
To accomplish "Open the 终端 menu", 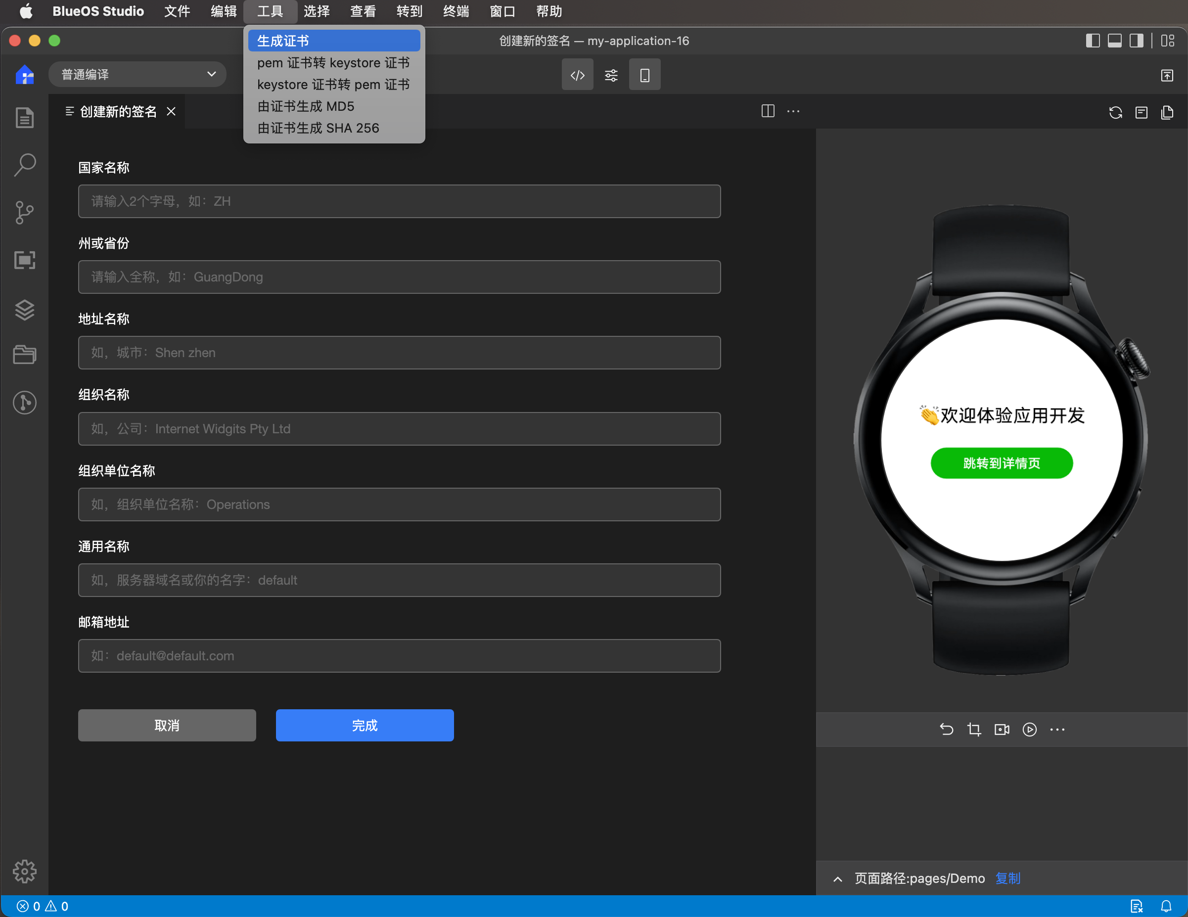I will (x=456, y=11).
